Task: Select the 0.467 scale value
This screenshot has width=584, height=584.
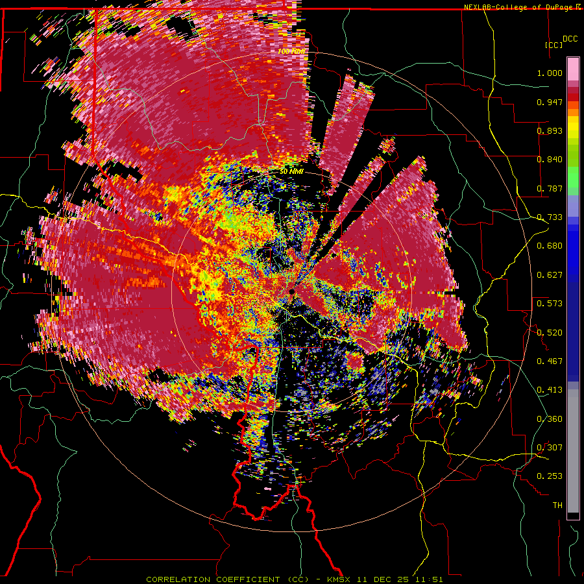Action: pos(550,361)
